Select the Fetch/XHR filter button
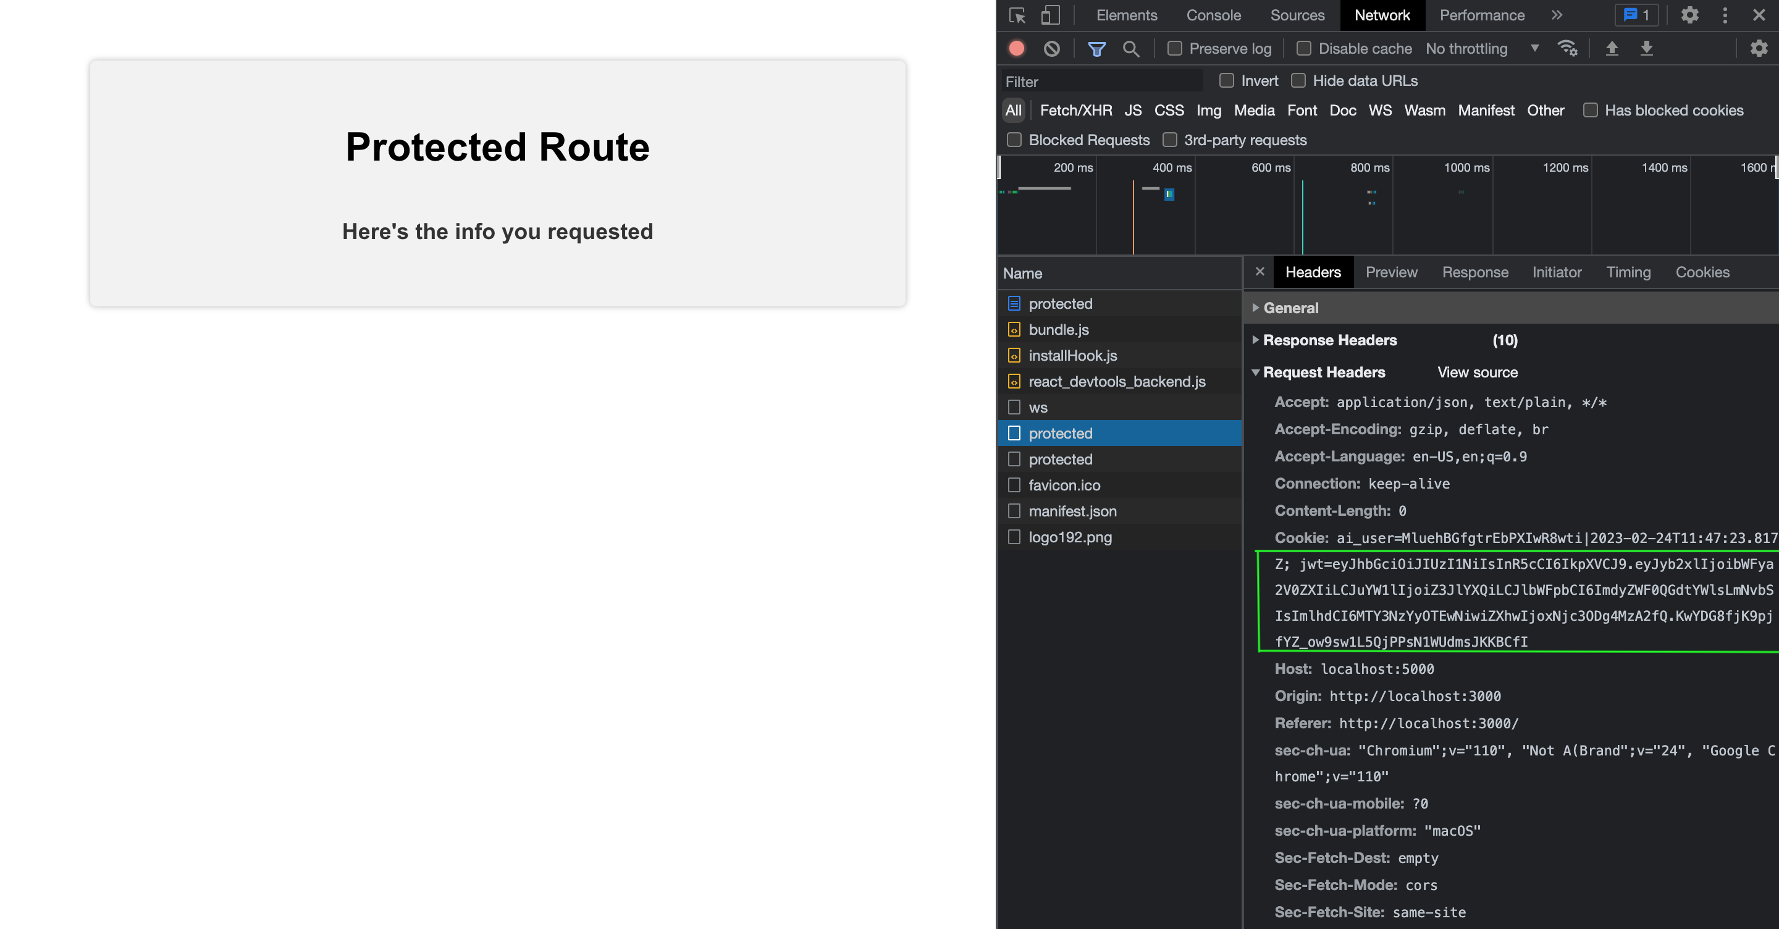The image size is (1779, 929). (x=1076, y=111)
